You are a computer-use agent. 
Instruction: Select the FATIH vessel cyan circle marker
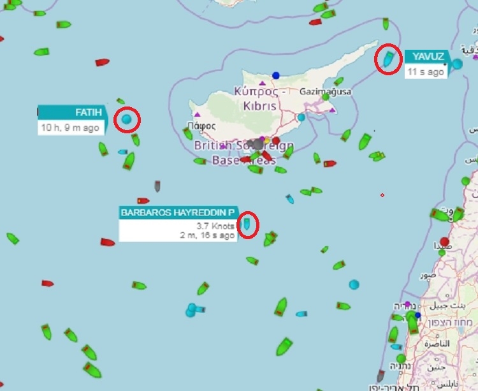click(127, 119)
